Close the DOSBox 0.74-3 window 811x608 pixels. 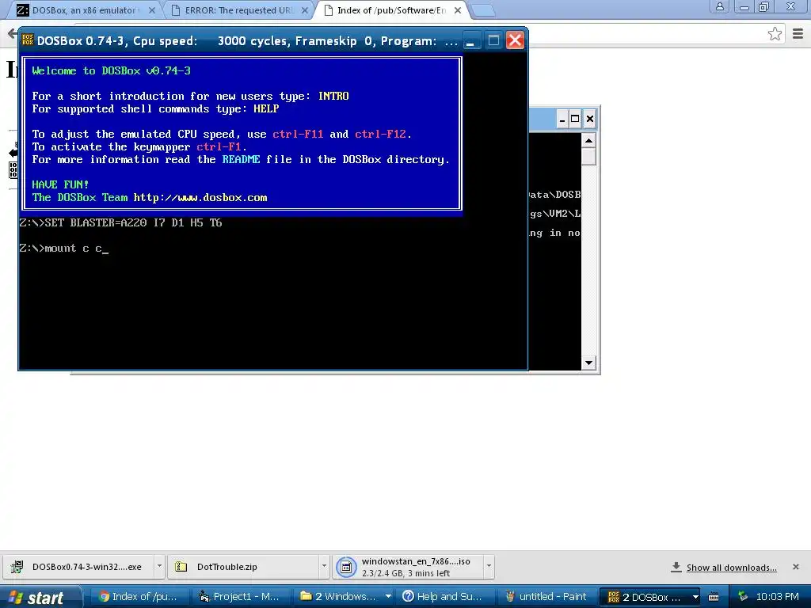(x=515, y=40)
